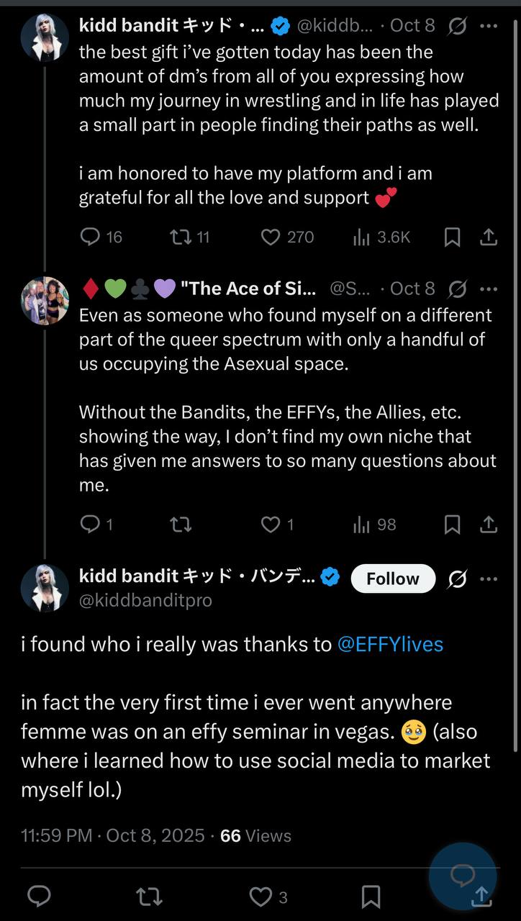Image resolution: width=521 pixels, height=921 pixels.
Task: Open kidd bandit's avatar on top tweet
Action: (45, 37)
